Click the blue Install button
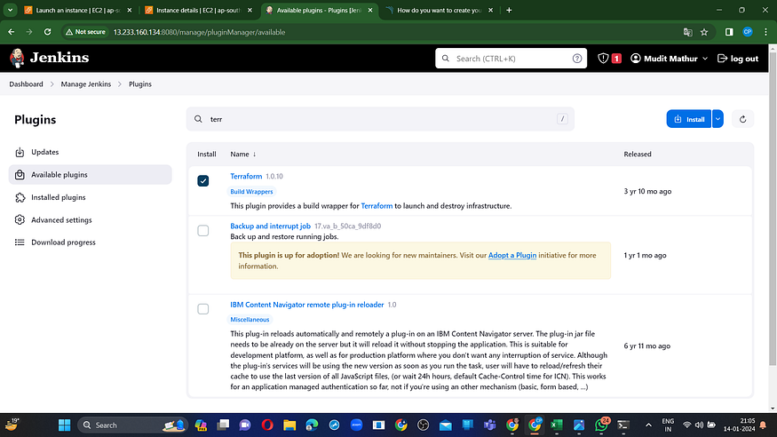The image size is (777, 437). (689, 119)
